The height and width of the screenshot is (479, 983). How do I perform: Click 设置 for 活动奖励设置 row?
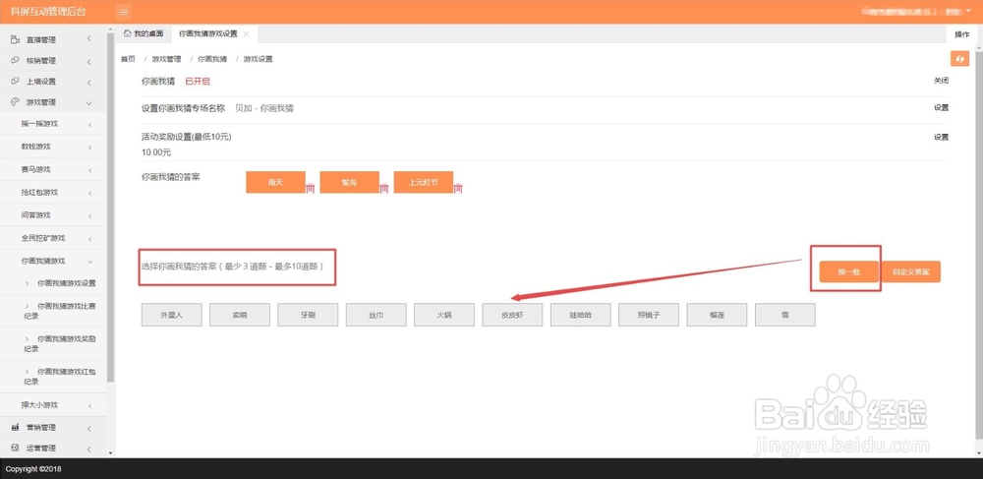click(x=941, y=138)
